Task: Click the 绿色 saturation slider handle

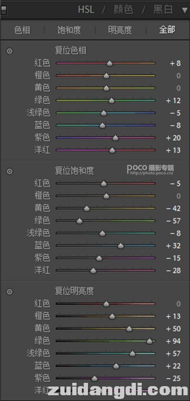Action: click(x=80, y=221)
